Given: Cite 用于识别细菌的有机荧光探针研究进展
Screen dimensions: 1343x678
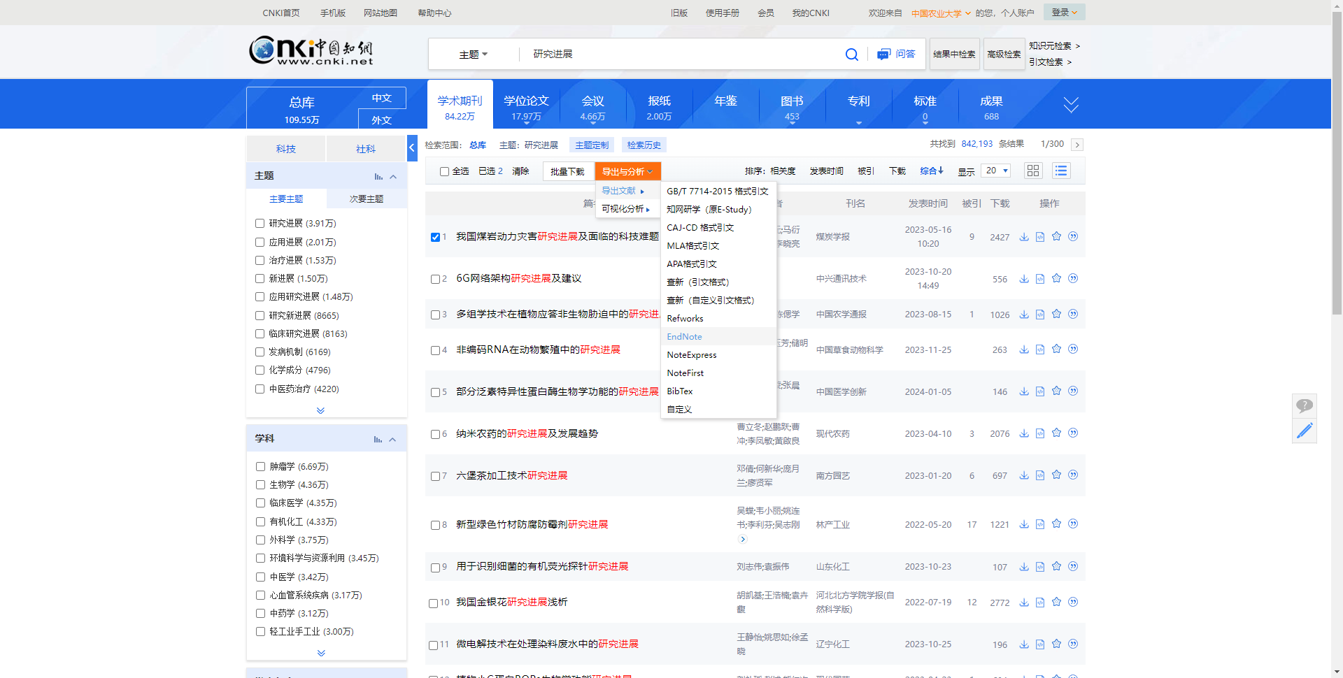Looking at the screenshot, I should pyautogui.click(x=1073, y=566).
